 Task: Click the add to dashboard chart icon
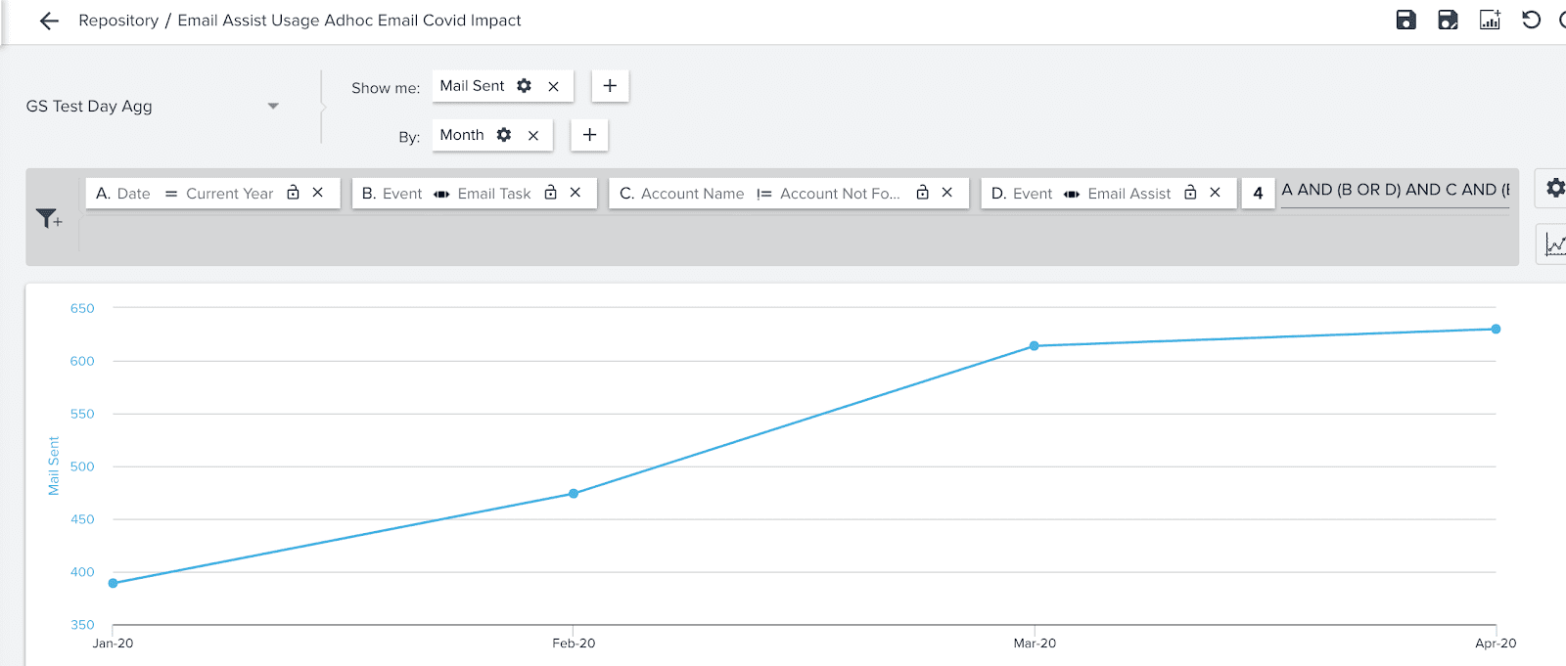pos(1490,20)
